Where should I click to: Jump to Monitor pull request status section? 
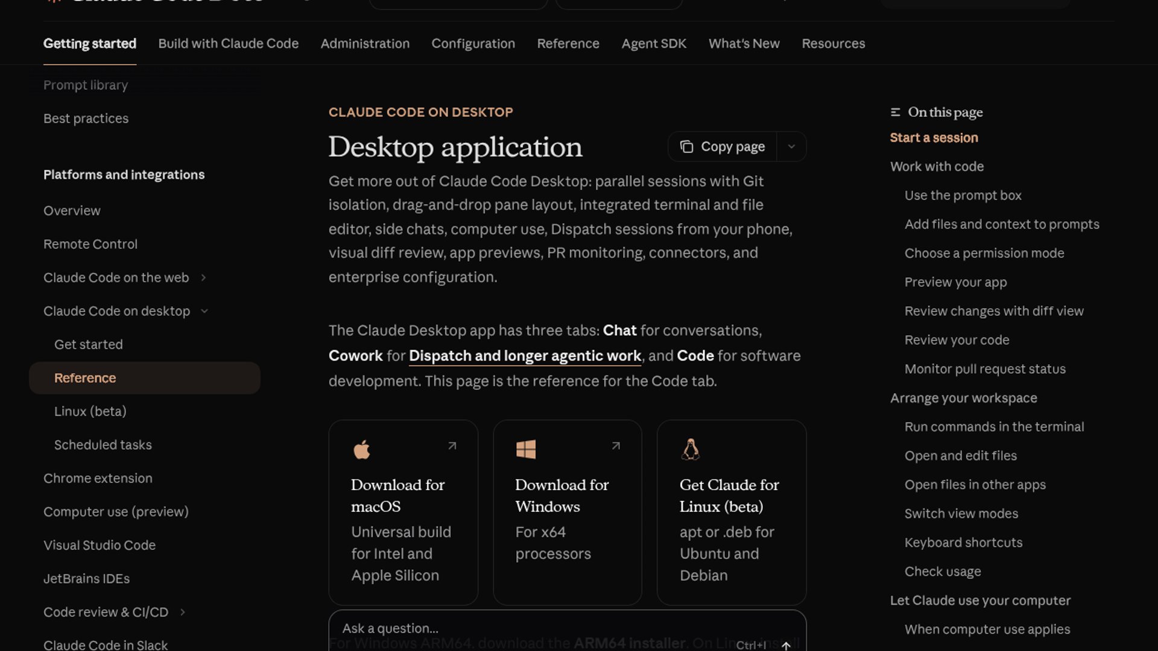pos(985,370)
